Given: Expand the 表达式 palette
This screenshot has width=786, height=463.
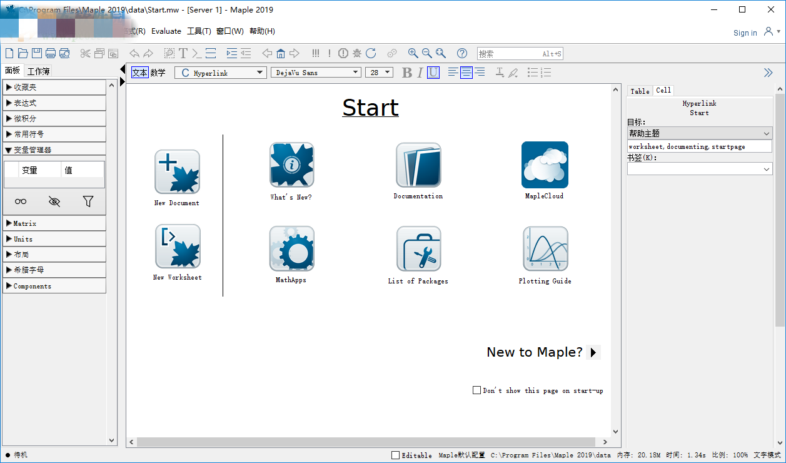Looking at the screenshot, I should (x=54, y=103).
